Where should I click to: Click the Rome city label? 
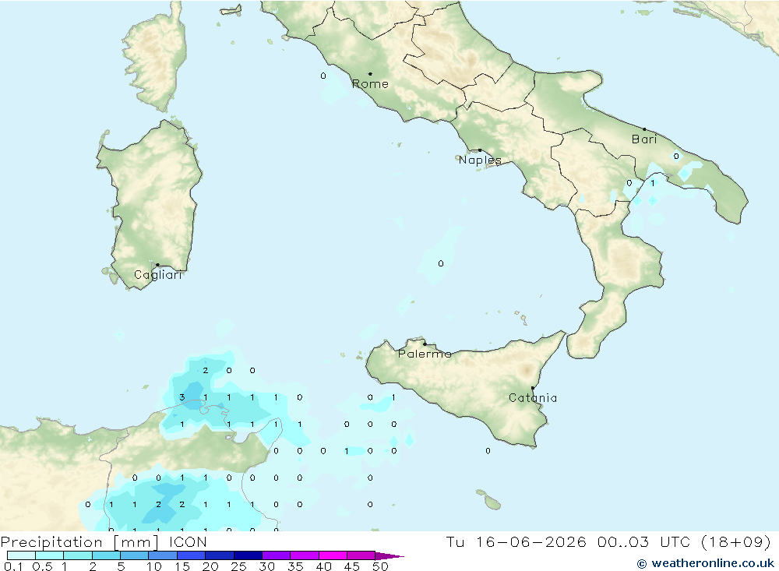[370, 84]
